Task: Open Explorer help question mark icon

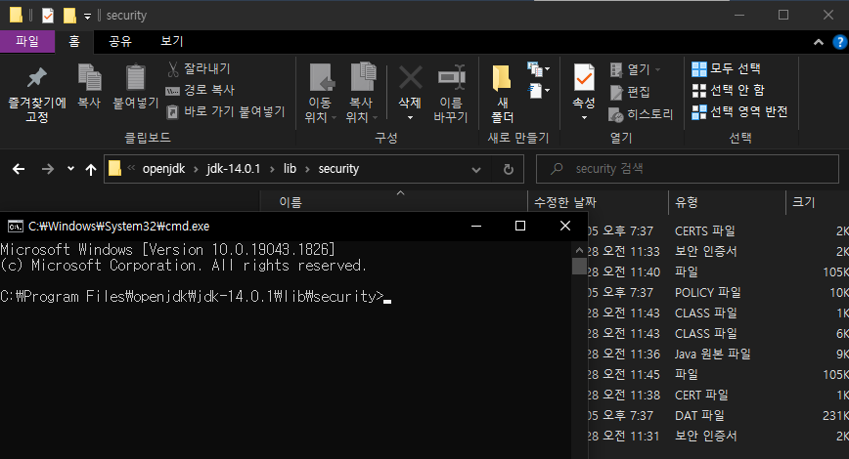Action: pyautogui.click(x=840, y=42)
